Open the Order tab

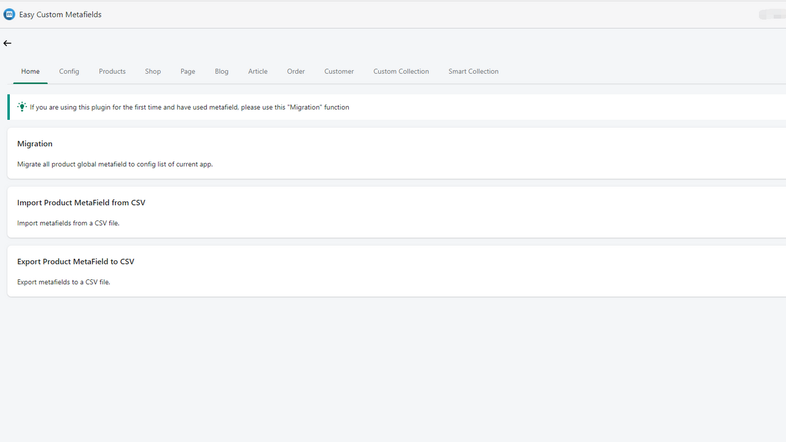click(x=296, y=71)
